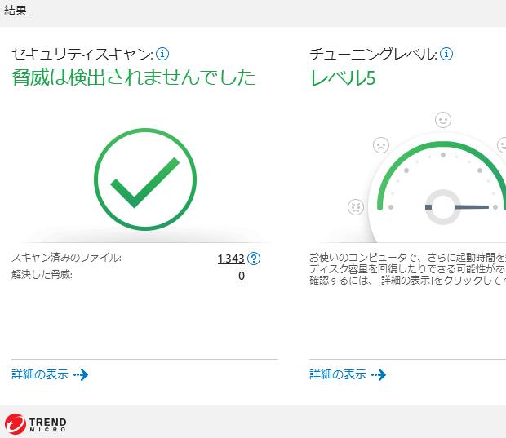Screen dimensions: 506x438
Task: Click the Trend Micro logo
Action: [36, 424]
